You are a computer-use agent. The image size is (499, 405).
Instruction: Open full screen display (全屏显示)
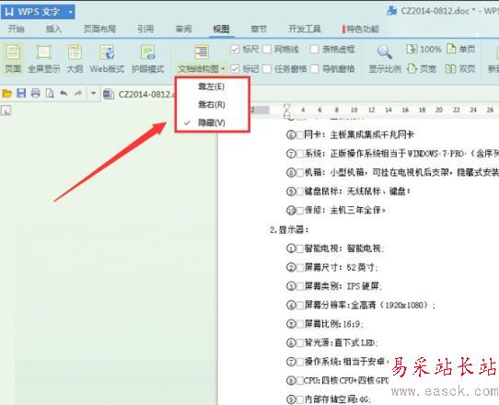[x=43, y=59]
